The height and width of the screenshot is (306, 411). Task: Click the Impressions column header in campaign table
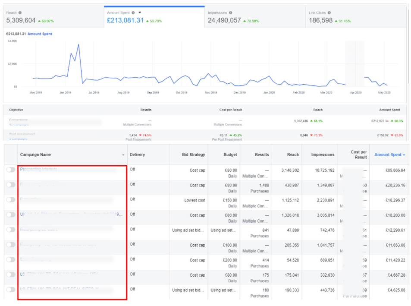323,155
